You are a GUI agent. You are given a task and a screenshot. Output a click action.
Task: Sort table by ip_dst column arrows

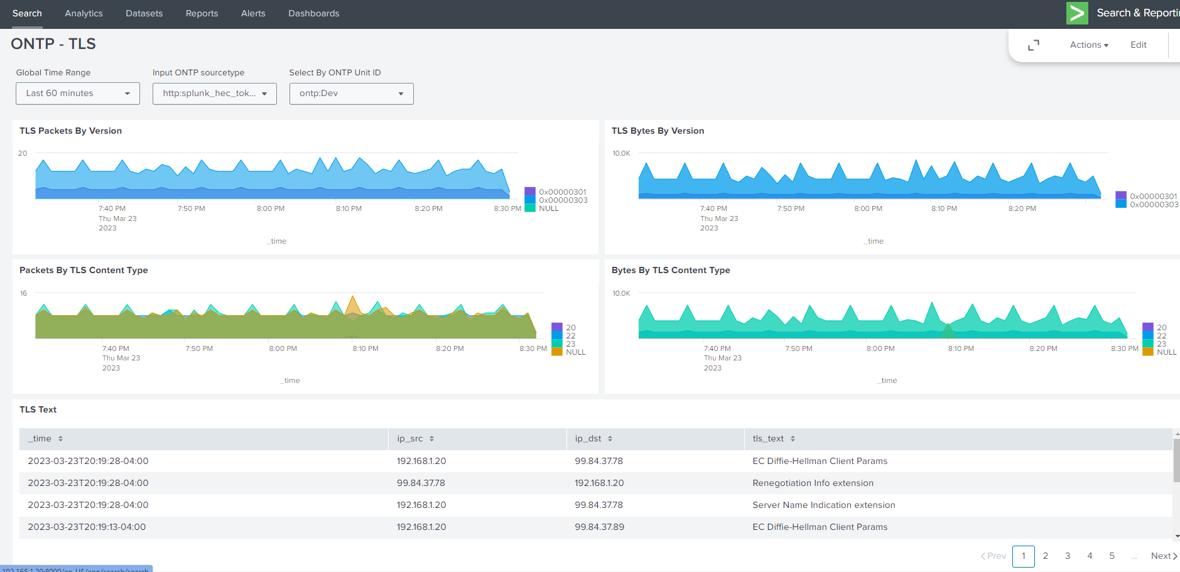coord(610,439)
